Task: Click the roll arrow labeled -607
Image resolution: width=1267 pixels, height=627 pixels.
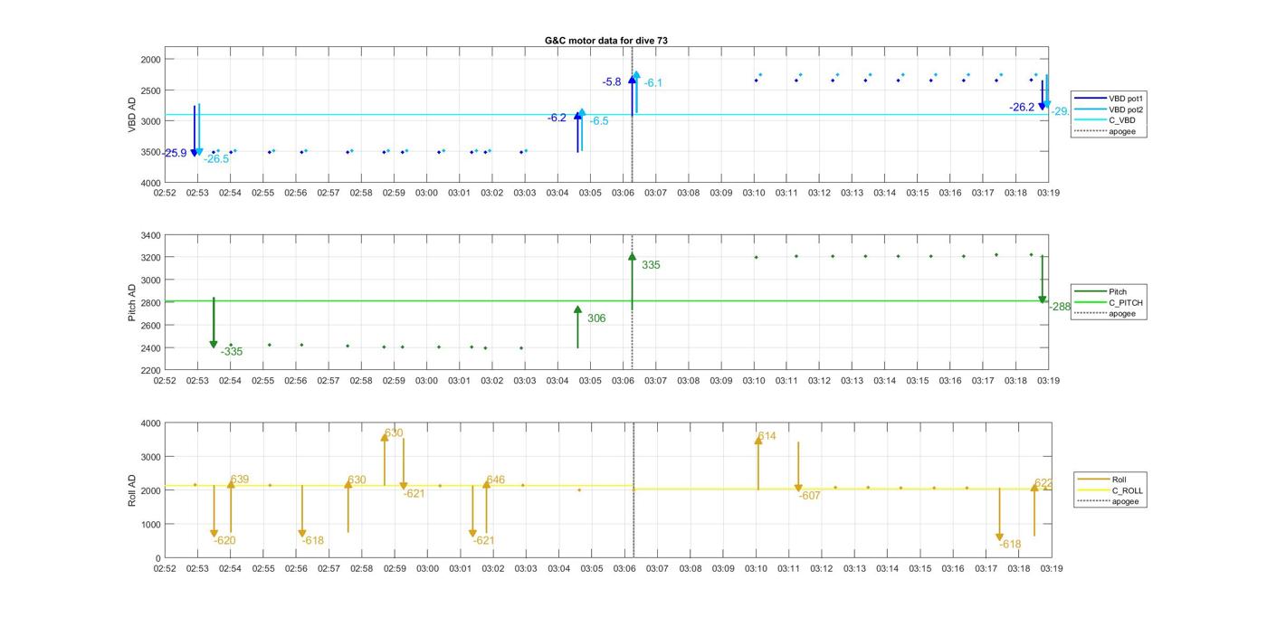Action: point(798,467)
